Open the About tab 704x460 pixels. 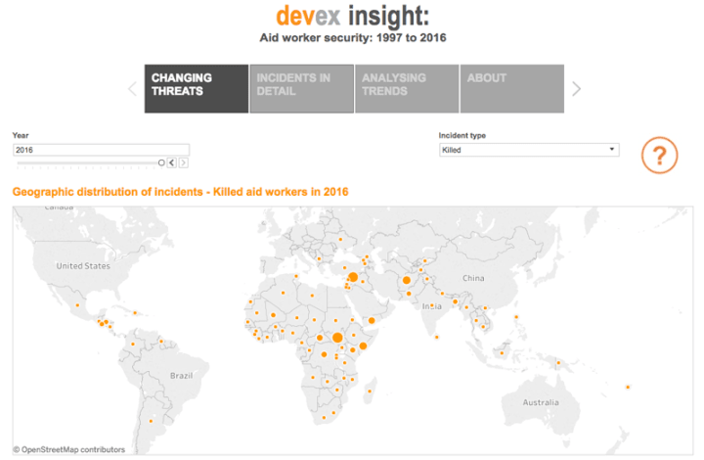(512, 88)
